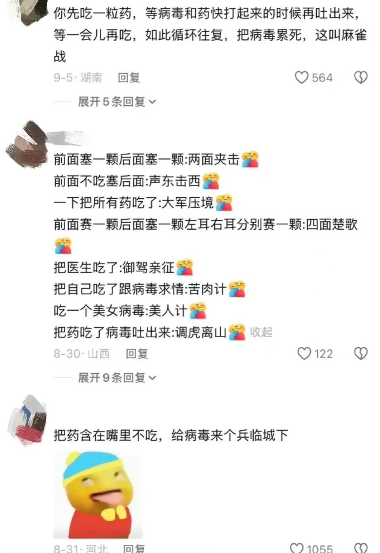The height and width of the screenshot is (553, 380).
Task: Reply to the 9-5 湖南 comment
Action: pyautogui.click(x=129, y=77)
